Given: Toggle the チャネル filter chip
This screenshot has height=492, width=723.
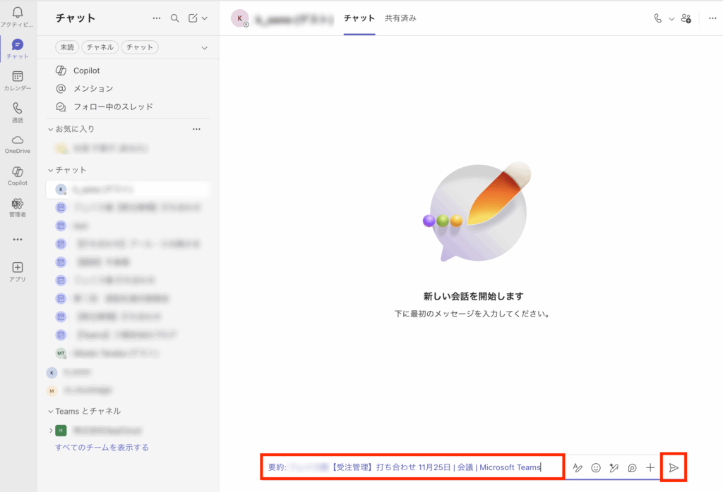Looking at the screenshot, I should click(x=99, y=47).
